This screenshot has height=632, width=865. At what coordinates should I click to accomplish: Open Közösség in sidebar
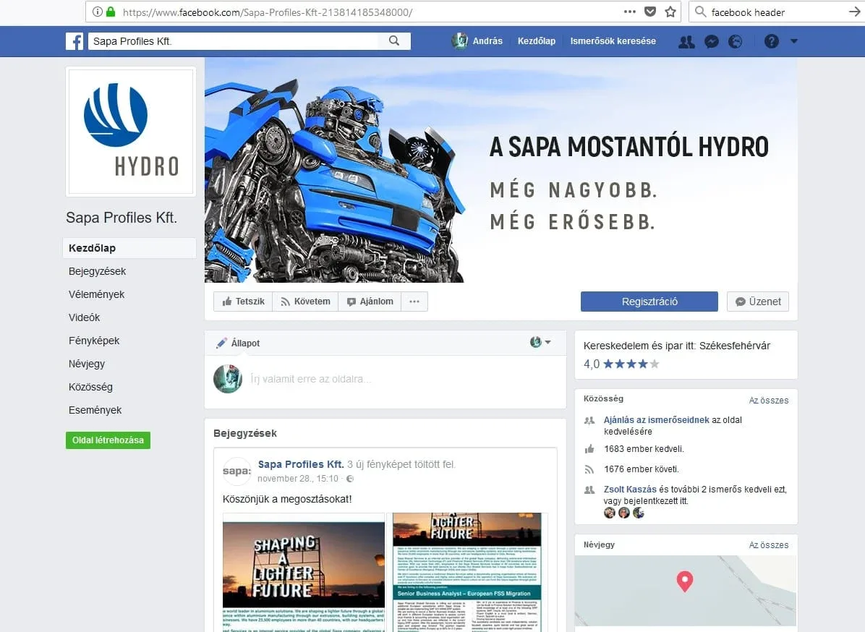pos(90,387)
